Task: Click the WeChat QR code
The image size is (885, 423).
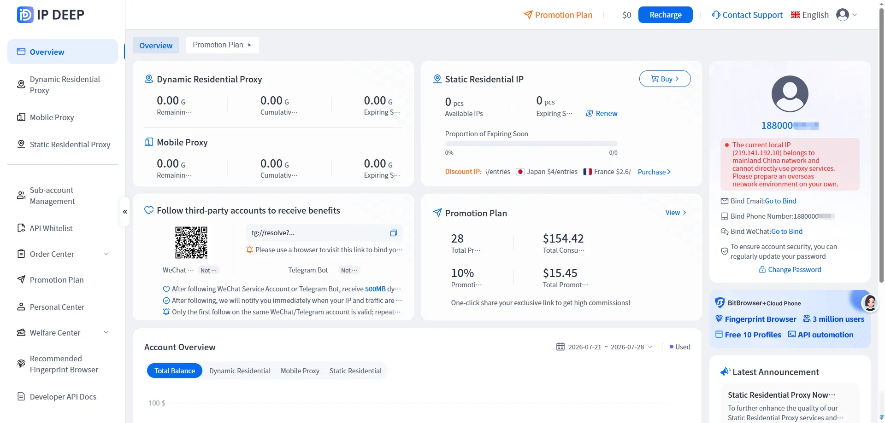Action: pos(191,242)
